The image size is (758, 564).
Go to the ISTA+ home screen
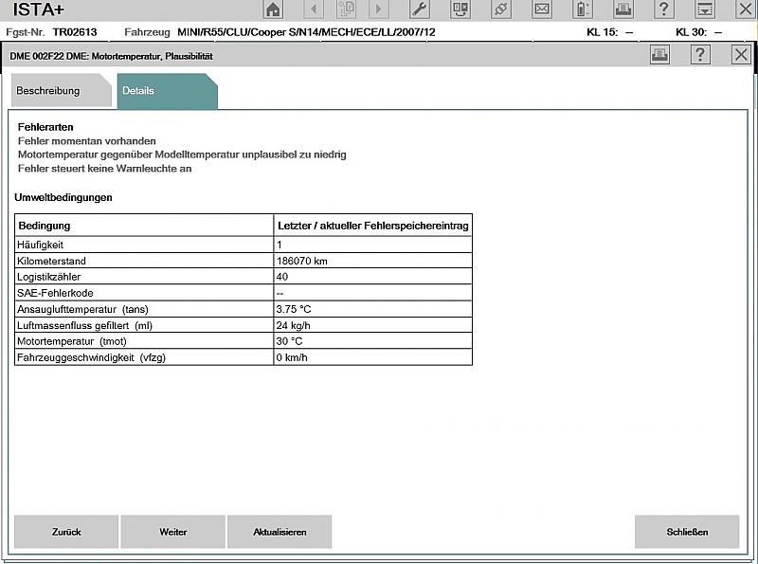tap(273, 10)
